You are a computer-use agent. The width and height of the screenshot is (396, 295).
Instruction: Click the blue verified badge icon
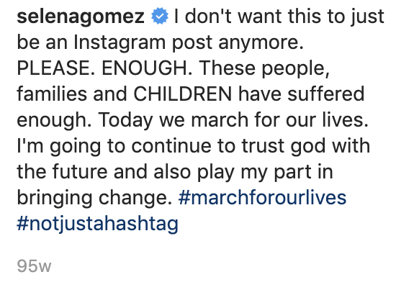point(160,16)
